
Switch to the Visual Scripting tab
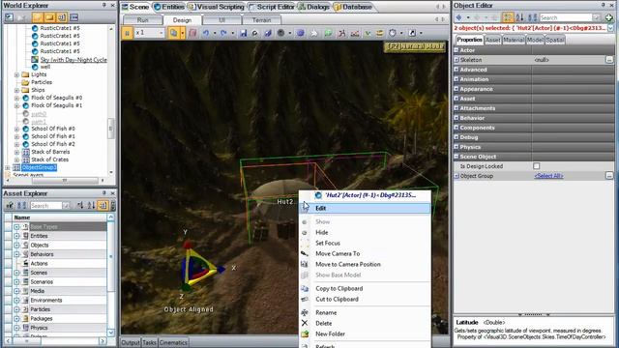point(217,7)
